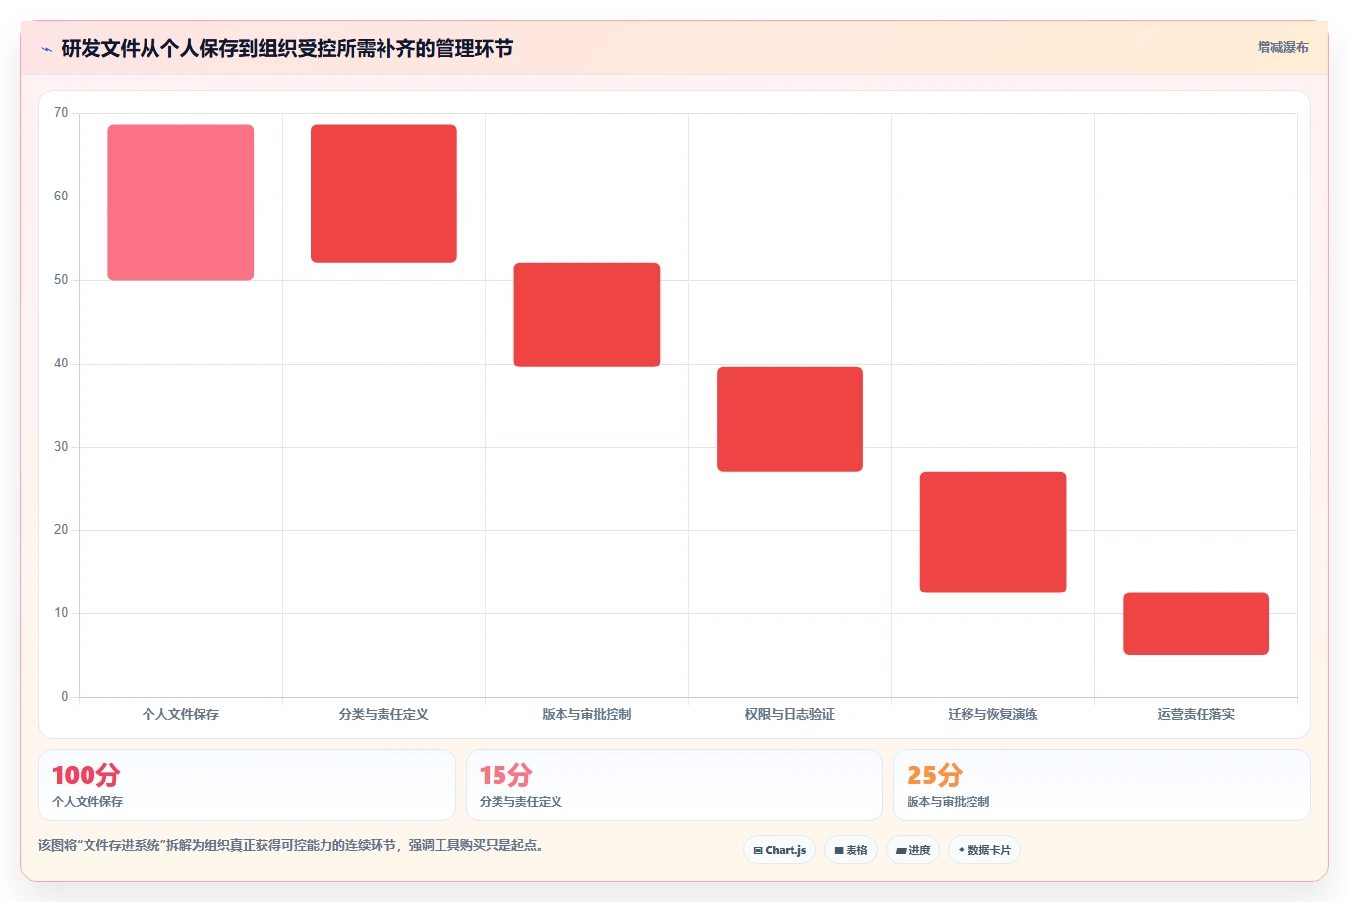Click the lightning icon beside the chart title
The width and height of the screenshot is (1349, 902).
[46, 49]
